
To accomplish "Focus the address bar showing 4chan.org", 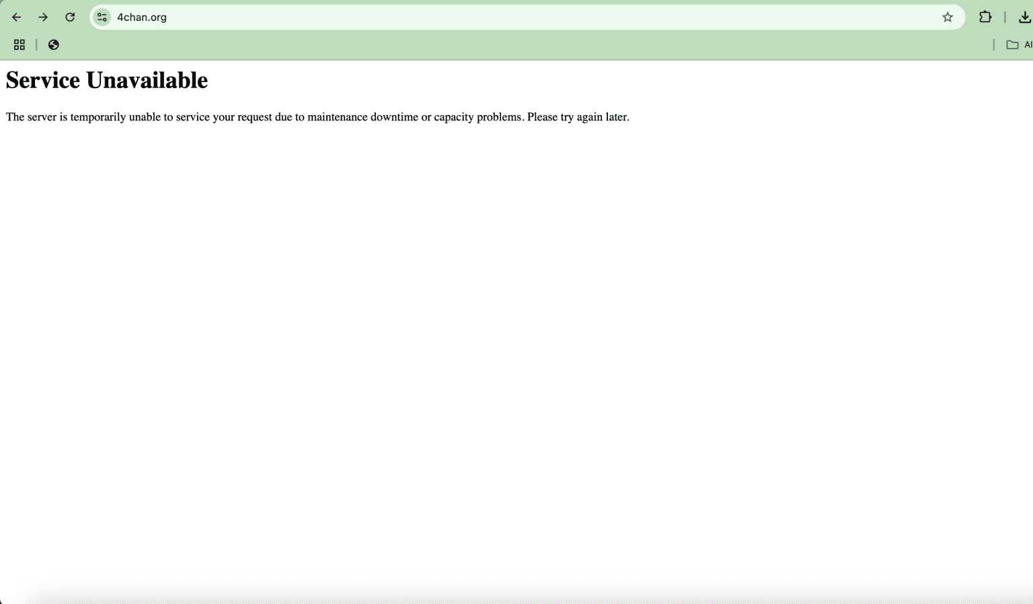I will tap(527, 17).
